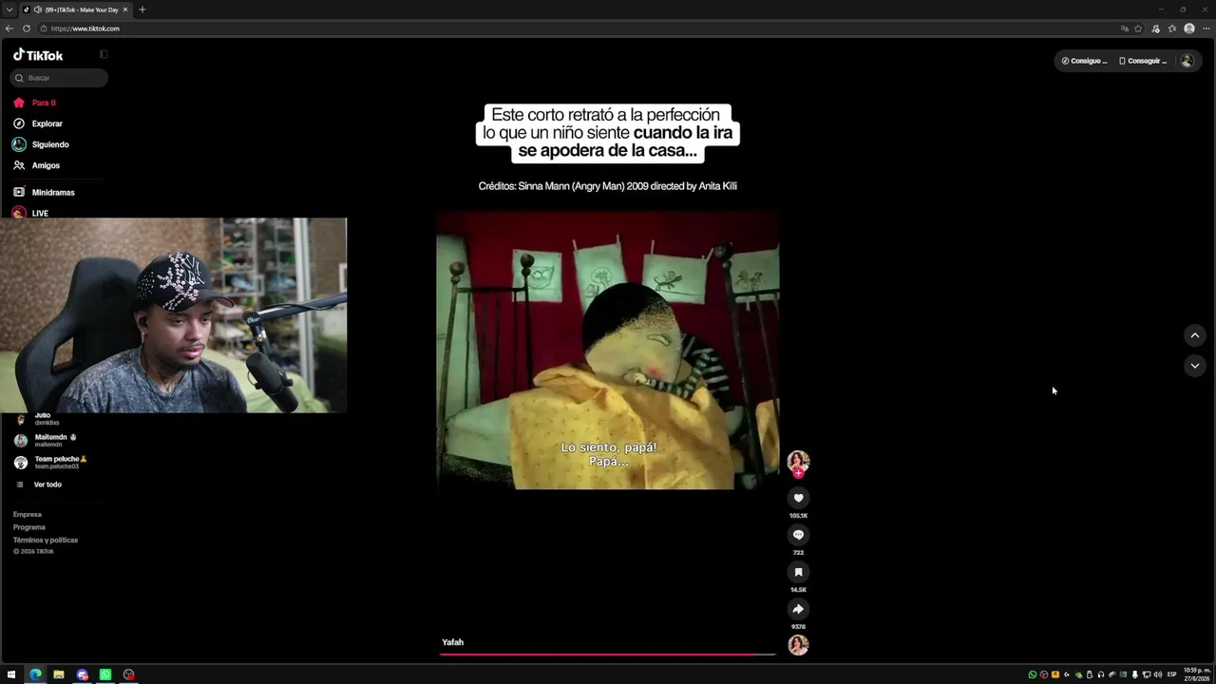Switch to Microsoft Edge in the taskbar
Image resolution: width=1216 pixels, height=684 pixels.
(35, 674)
